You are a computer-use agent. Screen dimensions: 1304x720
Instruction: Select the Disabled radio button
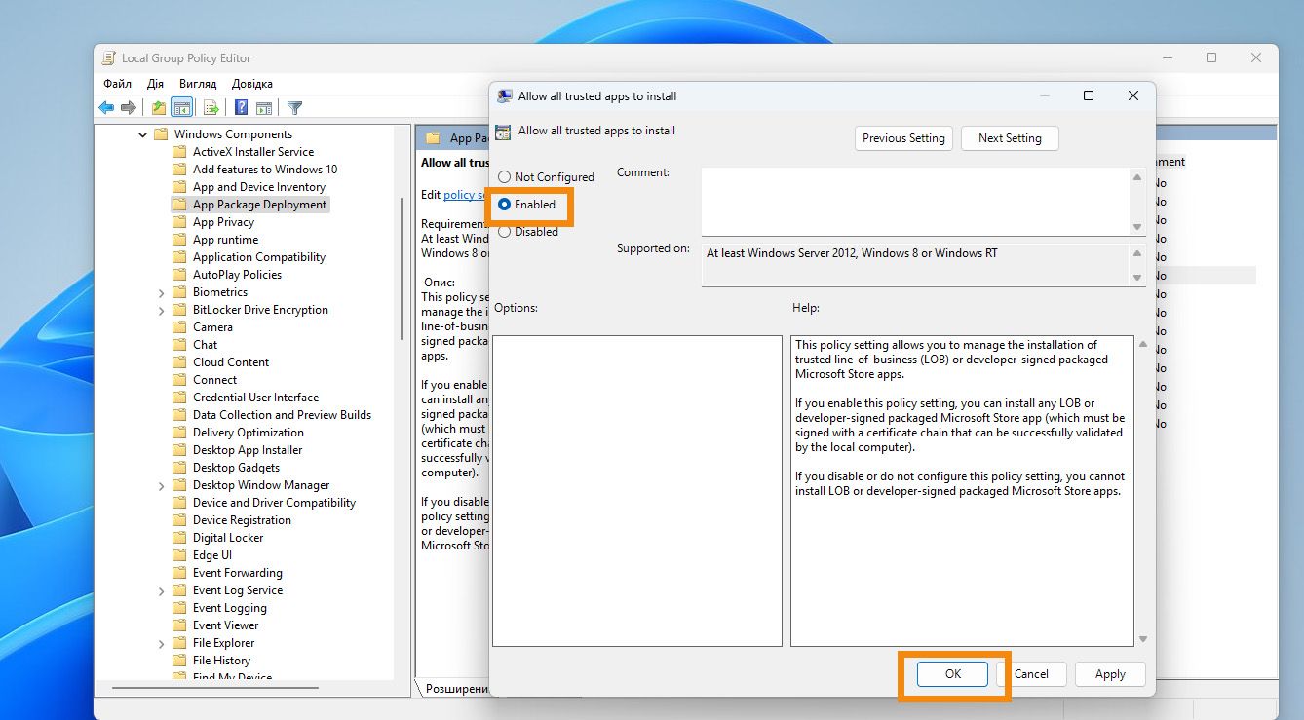click(505, 232)
